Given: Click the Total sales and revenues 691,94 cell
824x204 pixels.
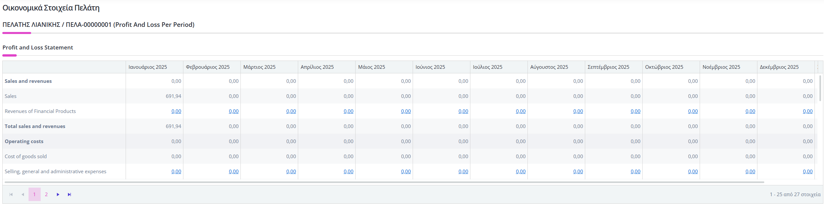Looking at the screenshot, I should (x=174, y=126).
